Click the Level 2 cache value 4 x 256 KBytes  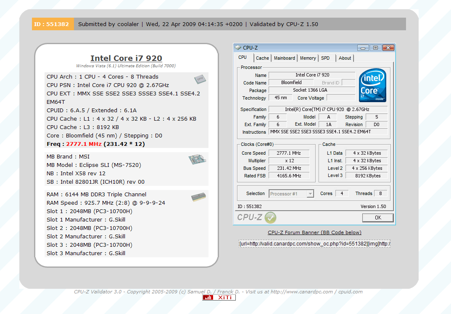(367, 168)
